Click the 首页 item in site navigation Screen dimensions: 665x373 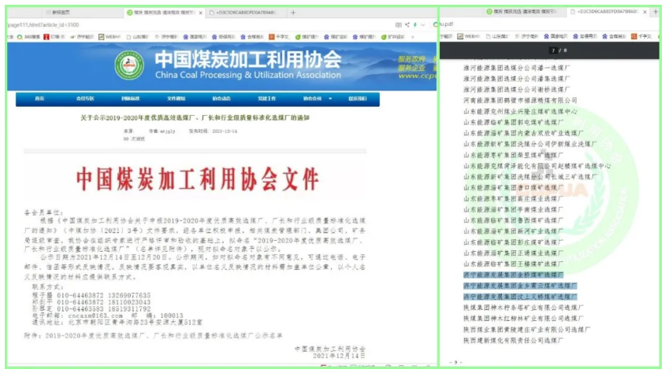[39, 98]
